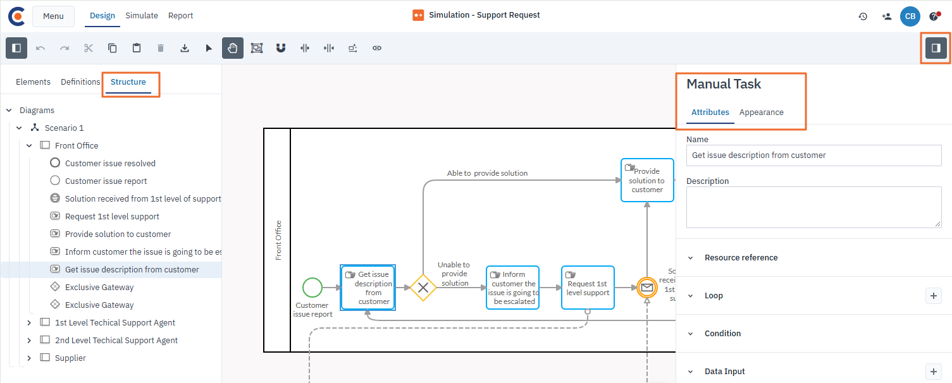Click the Redo arrow icon
Viewport: 952px width, 383px height.
pyautogui.click(x=65, y=48)
